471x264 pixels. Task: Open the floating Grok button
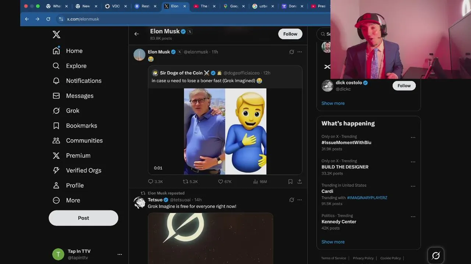point(436,256)
